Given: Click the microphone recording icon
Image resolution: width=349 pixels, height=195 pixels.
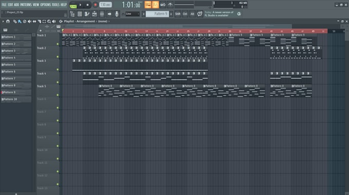Looking at the screenshot, I should 117,14.
